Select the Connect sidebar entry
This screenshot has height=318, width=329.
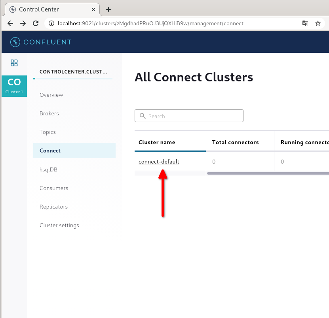50,151
